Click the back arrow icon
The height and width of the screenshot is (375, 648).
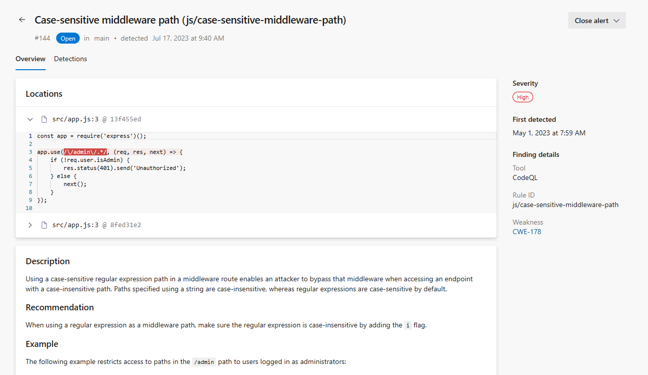tap(22, 20)
